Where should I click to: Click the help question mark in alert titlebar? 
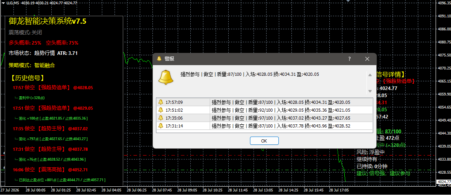[350, 59]
